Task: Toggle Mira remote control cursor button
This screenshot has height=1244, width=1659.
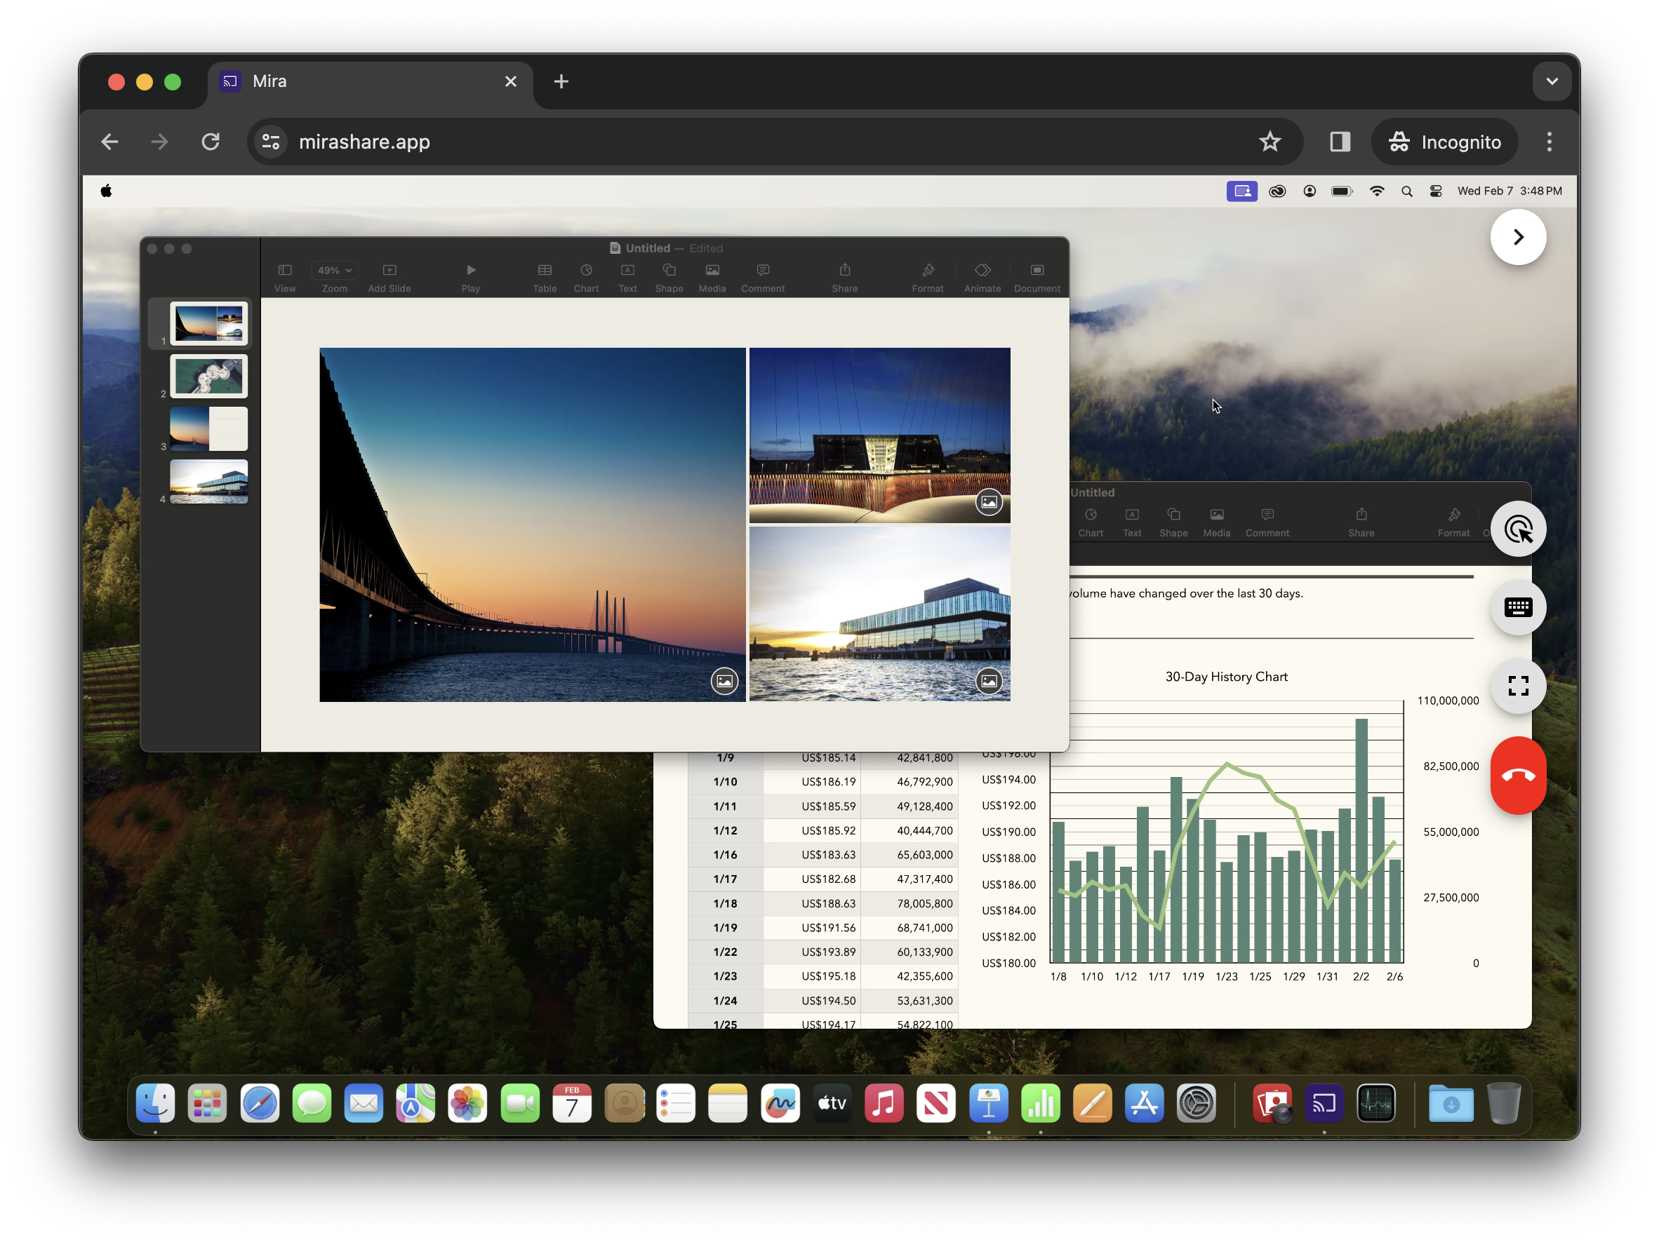Action: (1518, 529)
